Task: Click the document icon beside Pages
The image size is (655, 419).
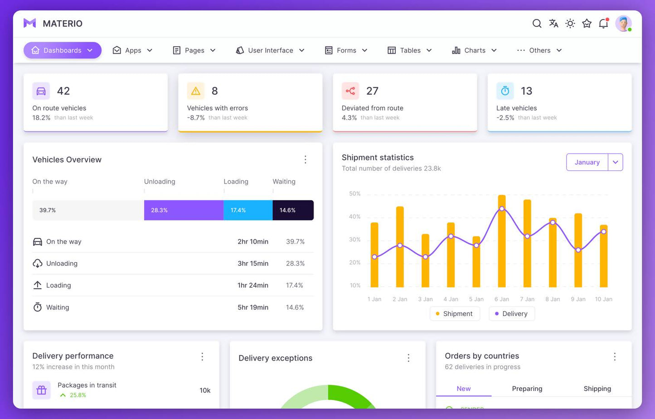Action: click(177, 50)
